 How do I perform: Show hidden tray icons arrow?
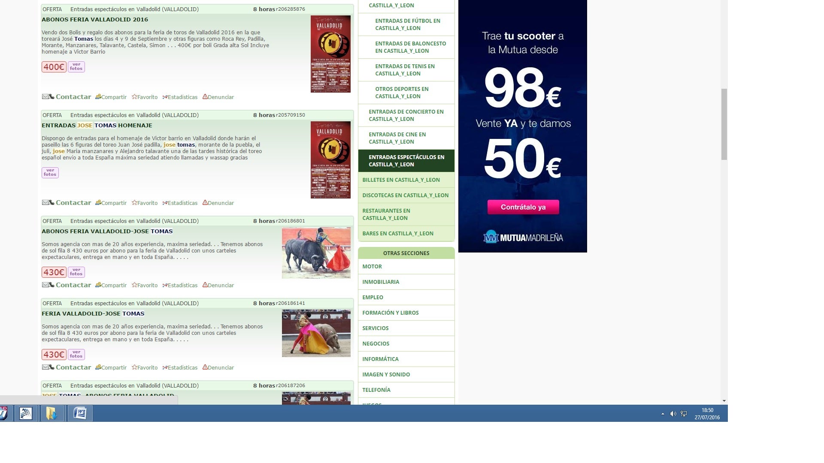663,414
